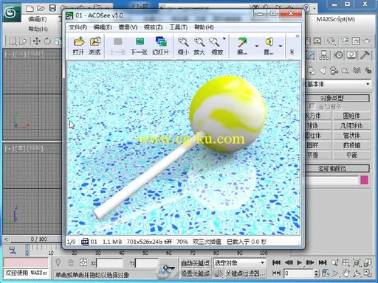Click the Tube (管状体) button
378x283 pixels.
point(351,136)
